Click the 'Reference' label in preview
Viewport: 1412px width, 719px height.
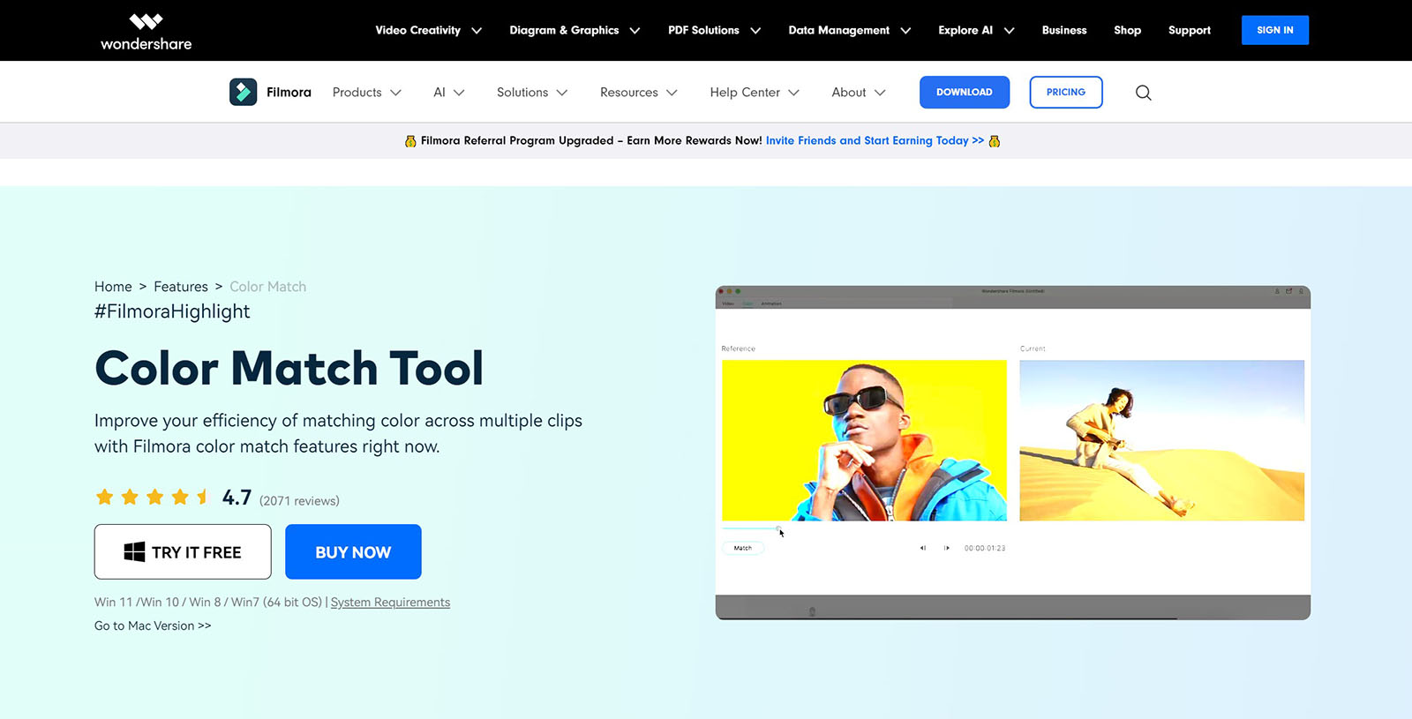(739, 348)
